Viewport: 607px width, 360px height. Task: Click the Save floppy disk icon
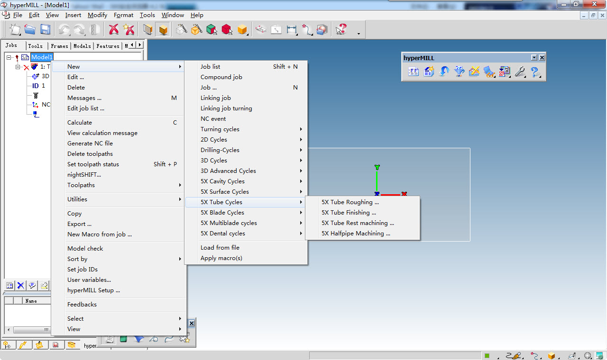[x=45, y=30]
